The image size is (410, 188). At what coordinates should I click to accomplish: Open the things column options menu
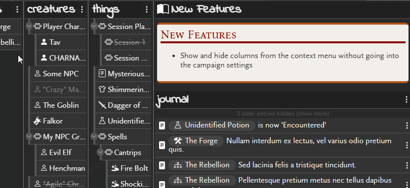pos(147,10)
